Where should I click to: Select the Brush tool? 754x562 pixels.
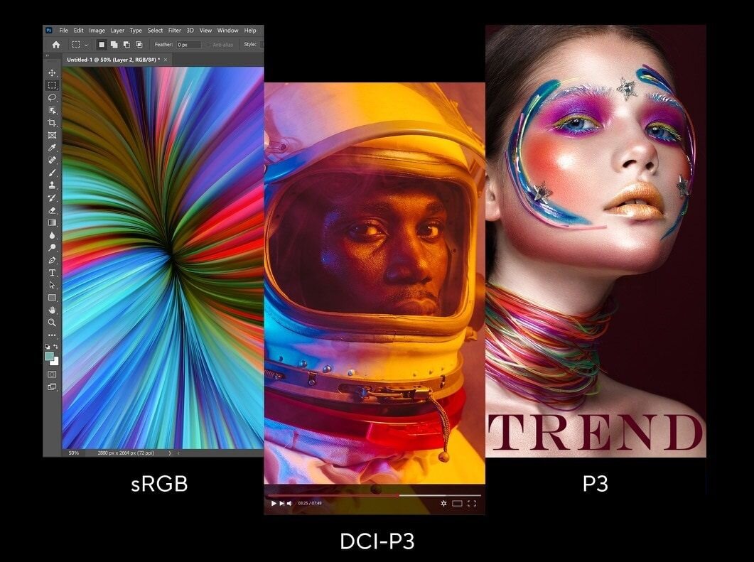[x=52, y=173]
